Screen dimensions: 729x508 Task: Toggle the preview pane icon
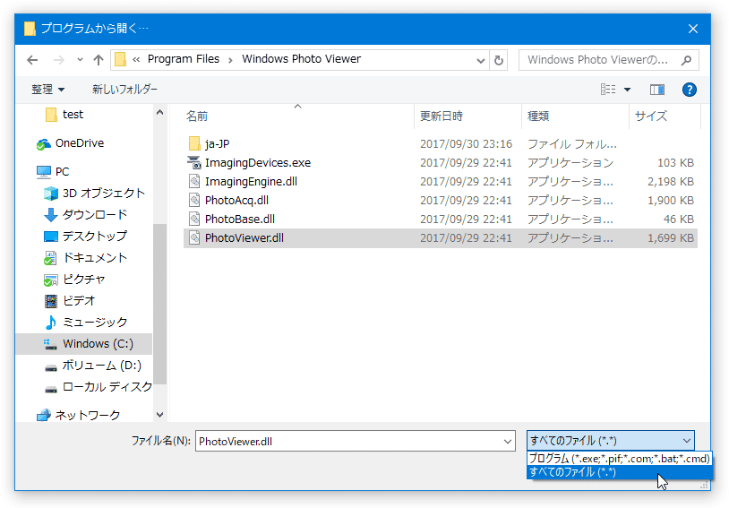(657, 90)
